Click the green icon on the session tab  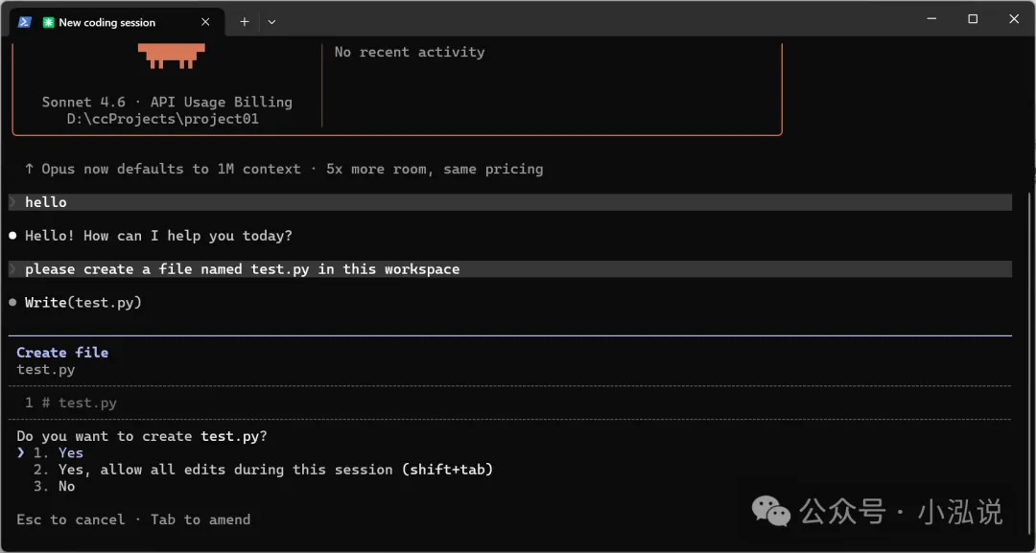48,22
